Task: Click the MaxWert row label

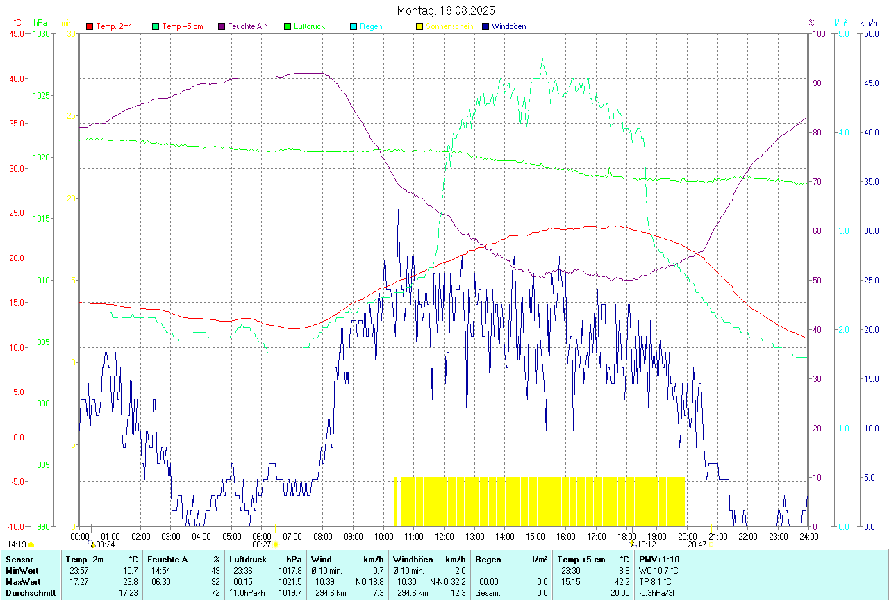Action: pyautogui.click(x=23, y=581)
